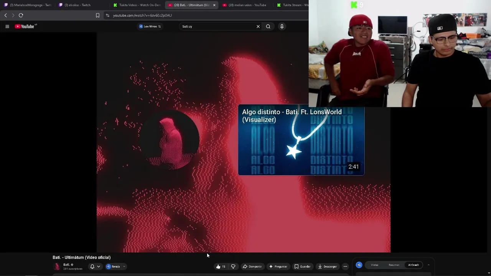The image size is (491, 276).
Task: Open Algo distinto visualizer end card
Action: [301, 140]
